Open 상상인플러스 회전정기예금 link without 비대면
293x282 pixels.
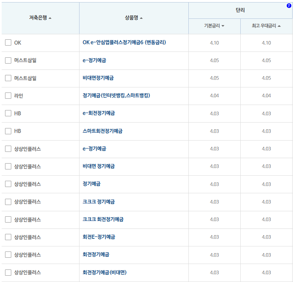click(96, 254)
